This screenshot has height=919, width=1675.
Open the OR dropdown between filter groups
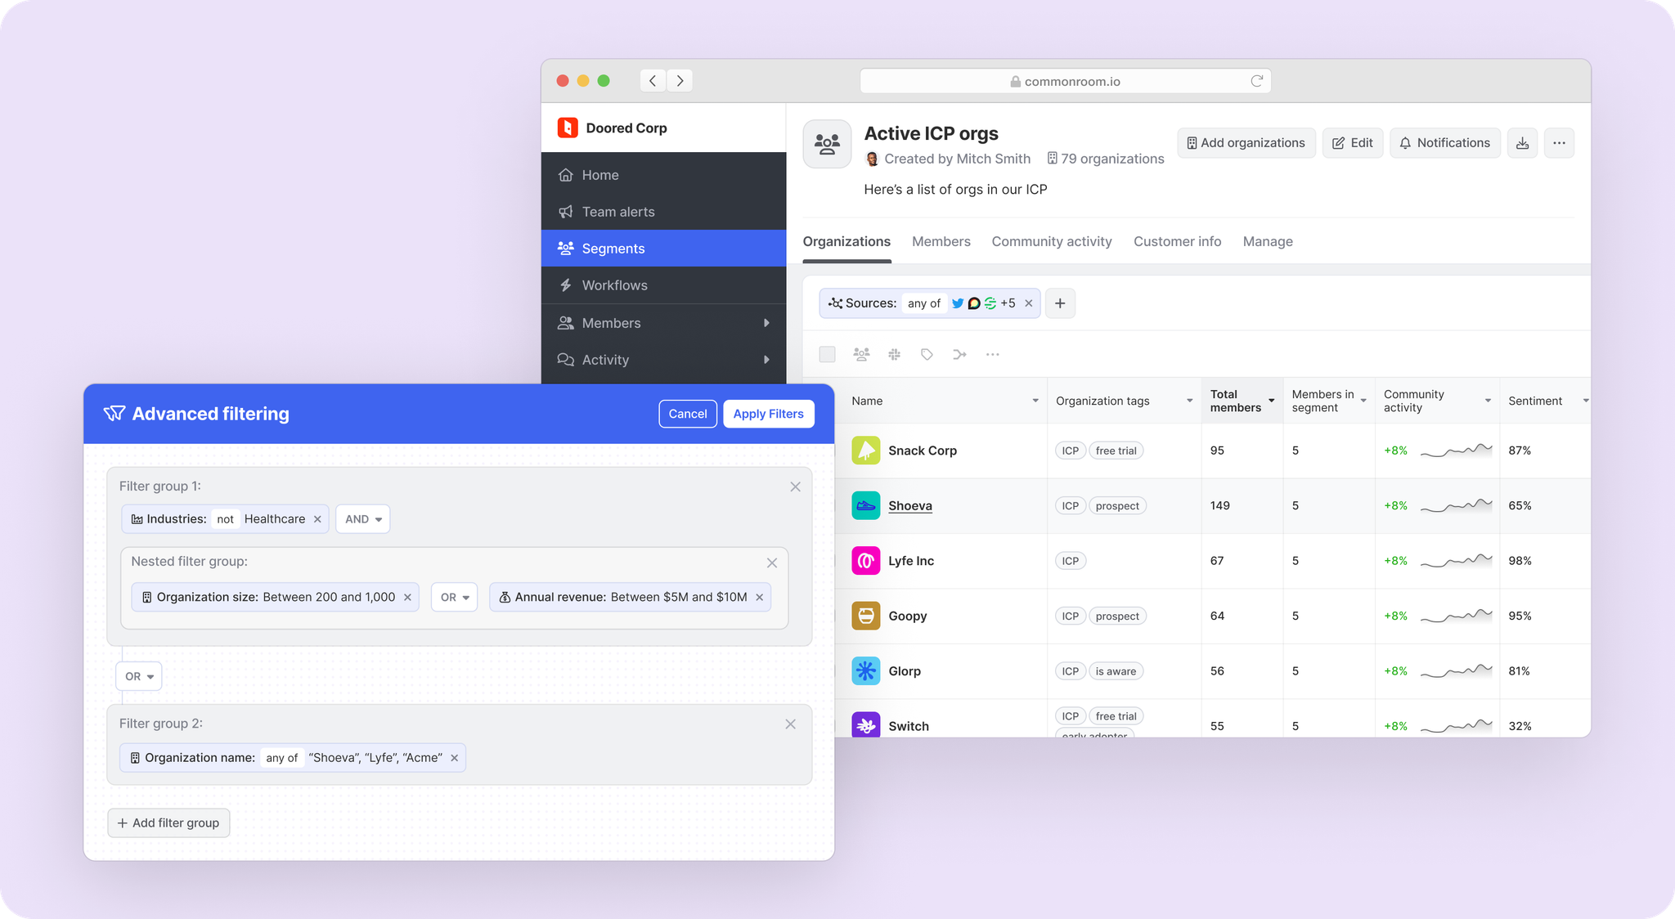point(139,676)
